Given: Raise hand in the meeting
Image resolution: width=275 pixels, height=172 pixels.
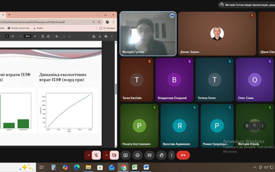Looking at the screenshot, I should pos(161,155).
